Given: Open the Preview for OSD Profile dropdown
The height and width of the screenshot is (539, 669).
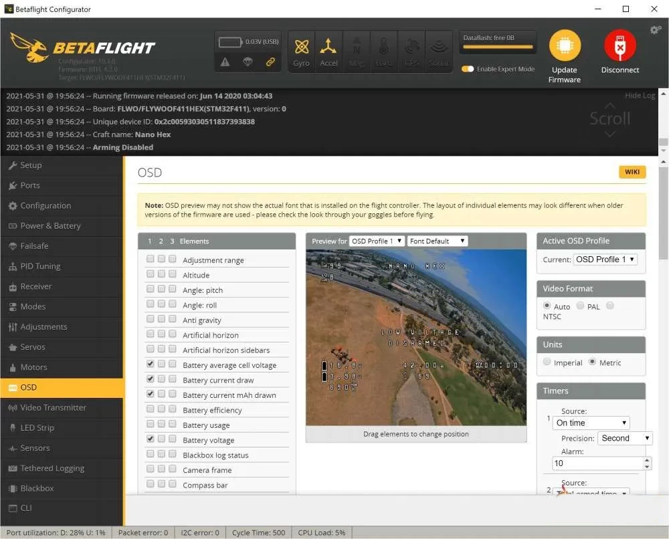Looking at the screenshot, I should pyautogui.click(x=377, y=241).
